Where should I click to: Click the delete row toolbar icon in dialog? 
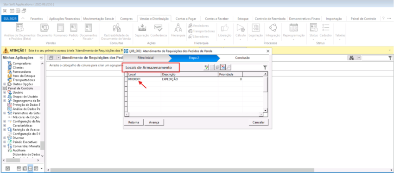(223, 67)
